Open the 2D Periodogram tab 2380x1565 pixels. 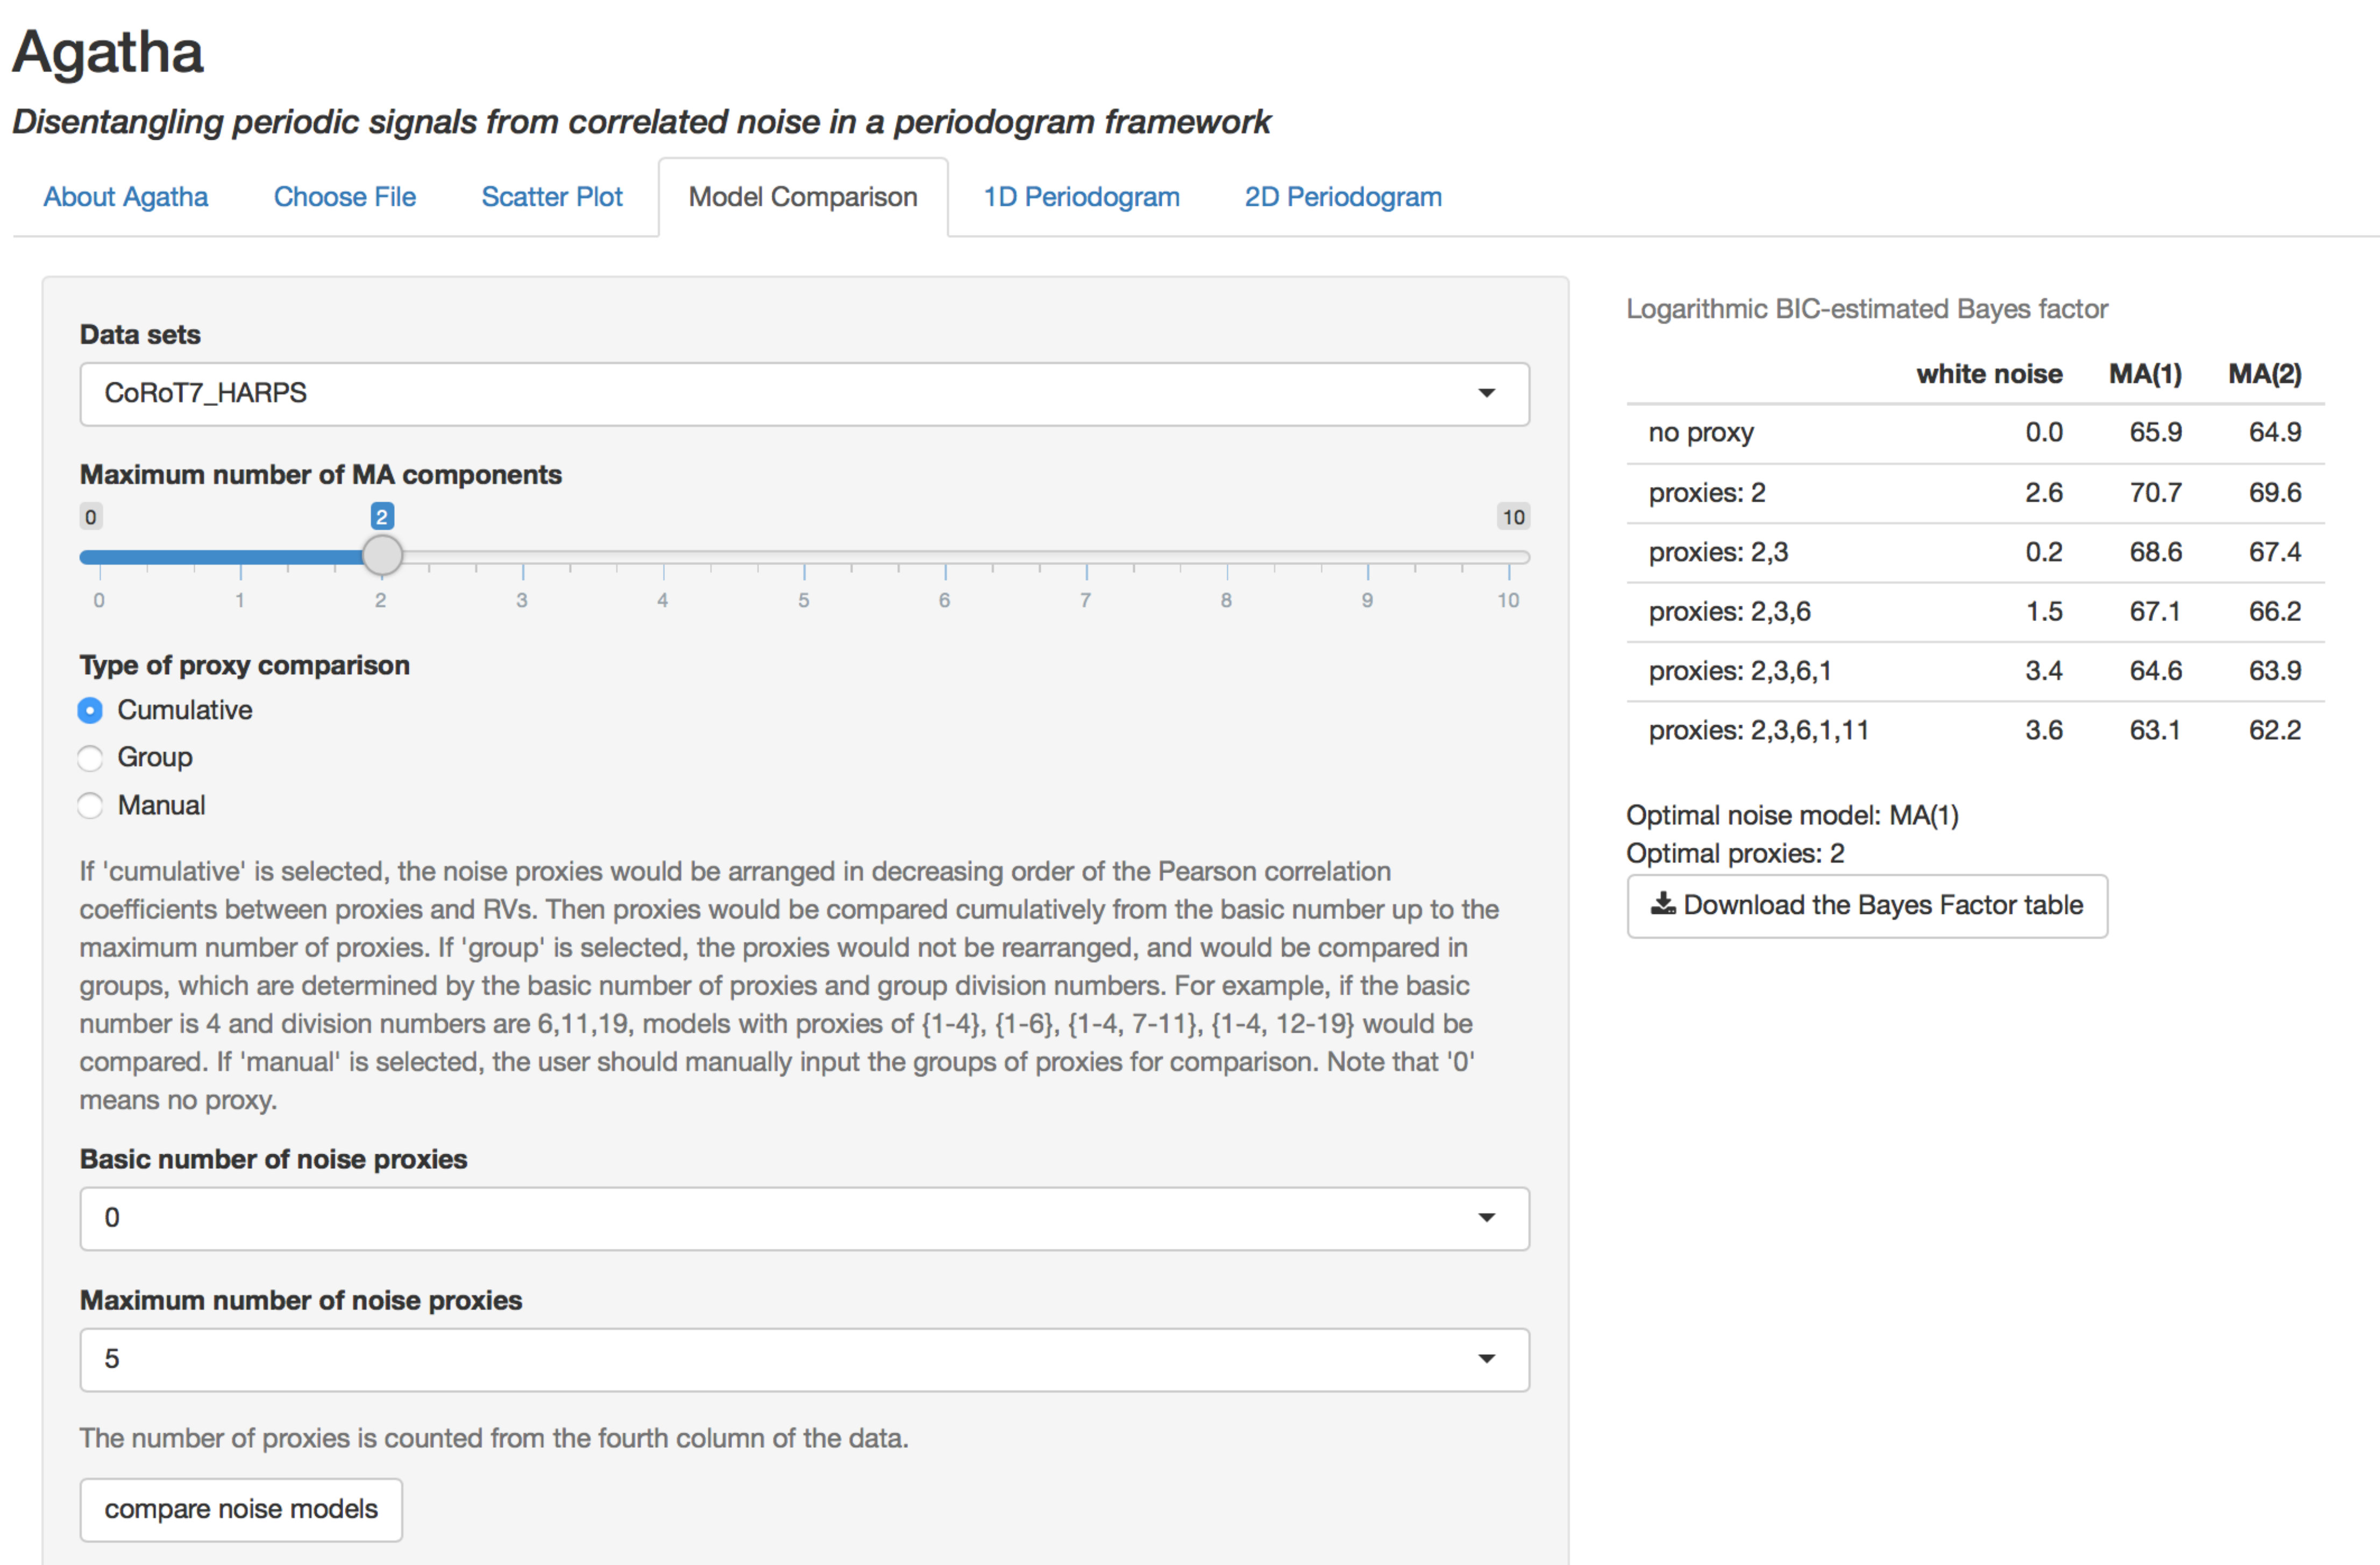tap(1342, 197)
